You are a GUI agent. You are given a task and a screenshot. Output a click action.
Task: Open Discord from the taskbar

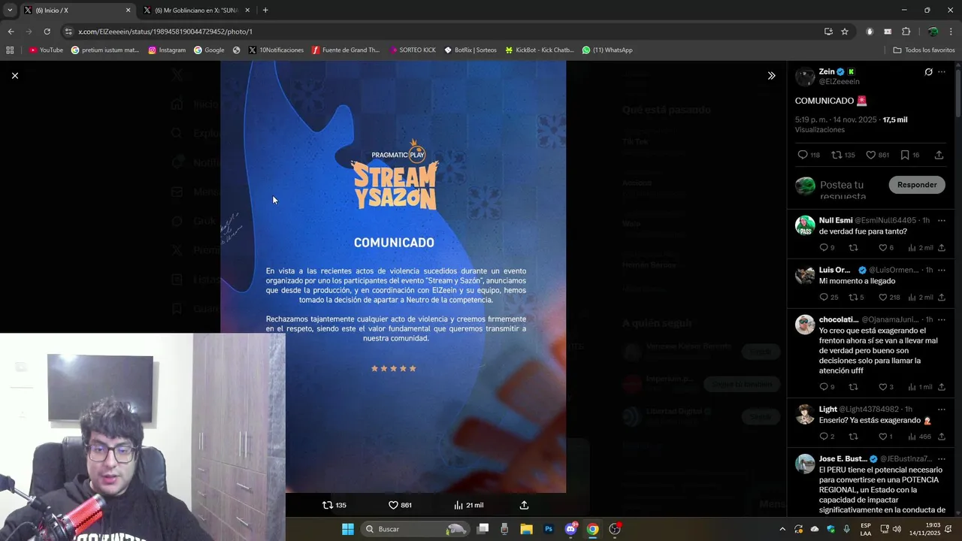pos(570,529)
